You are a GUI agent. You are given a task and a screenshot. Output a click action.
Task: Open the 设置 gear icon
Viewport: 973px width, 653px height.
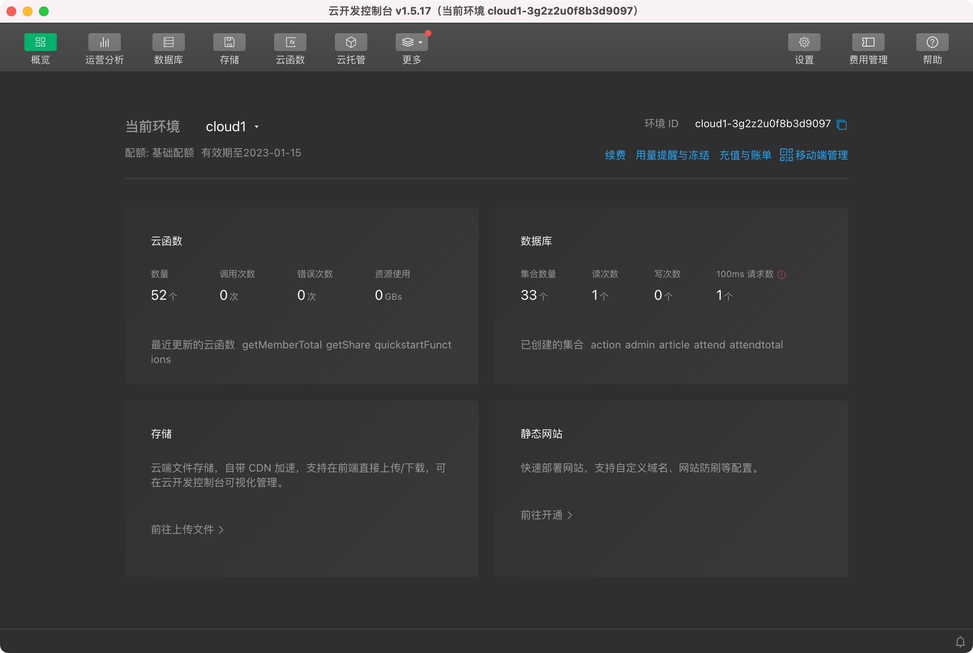pos(804,42)
